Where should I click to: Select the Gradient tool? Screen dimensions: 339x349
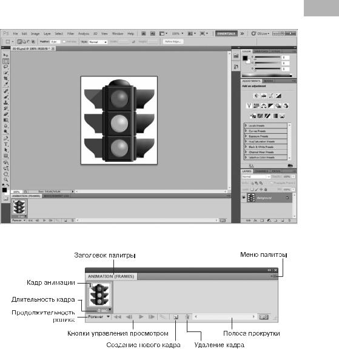point(5,120)
